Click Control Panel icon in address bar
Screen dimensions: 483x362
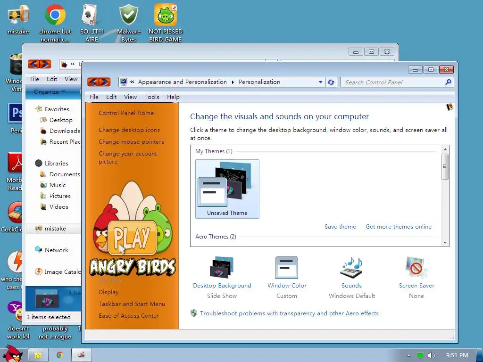pos(124,82)
